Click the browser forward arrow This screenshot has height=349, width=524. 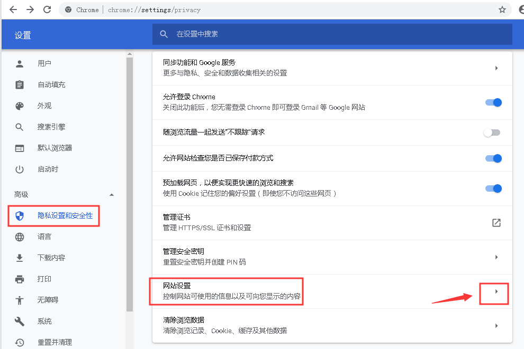click(x=30, y=10)
